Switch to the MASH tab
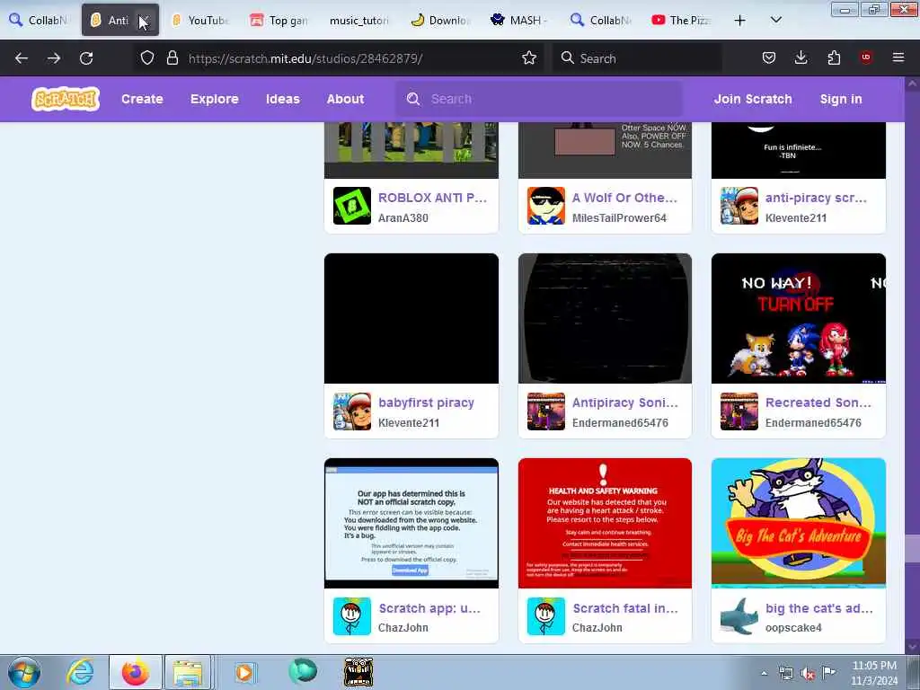Viewport: 920px width, 690px height. click(x=519, y=21)
